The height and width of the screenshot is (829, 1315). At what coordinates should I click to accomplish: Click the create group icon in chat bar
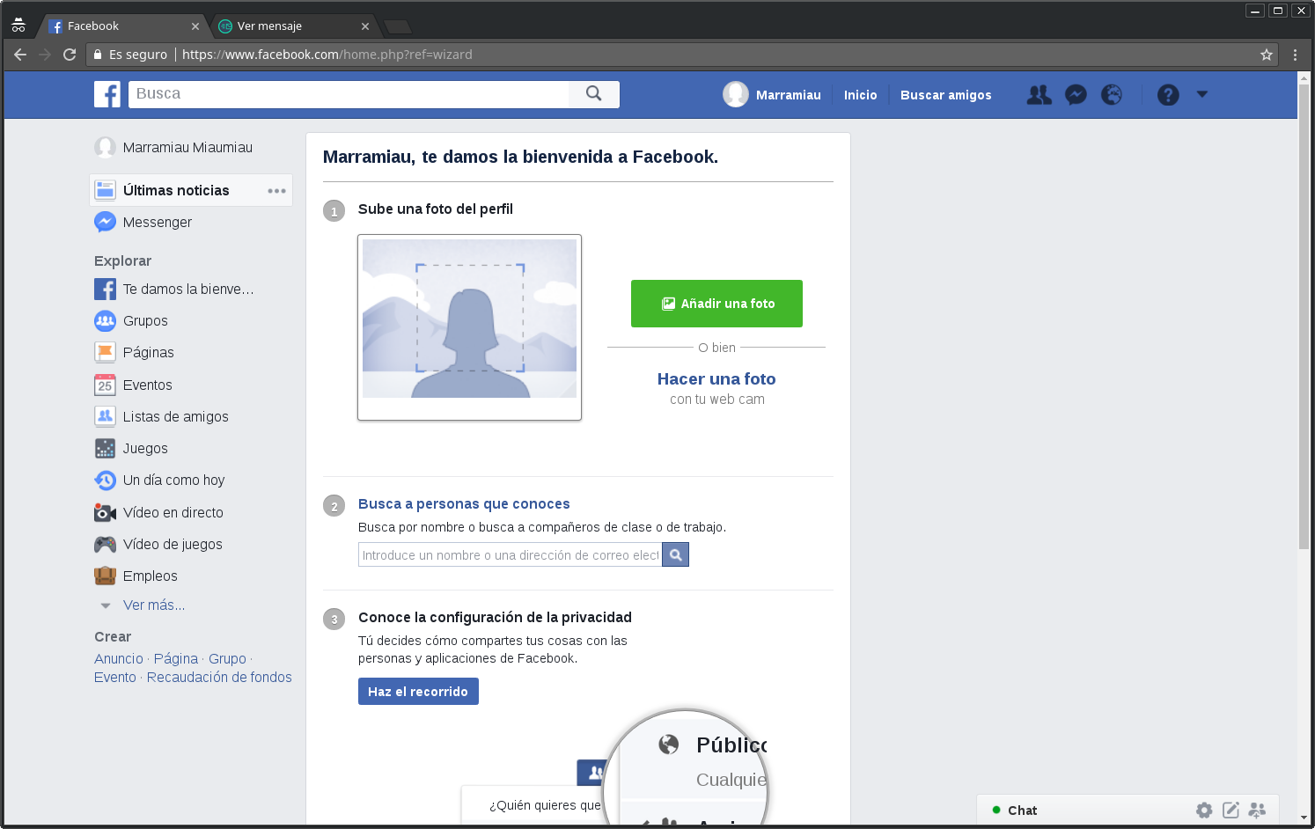[1257, 810]
